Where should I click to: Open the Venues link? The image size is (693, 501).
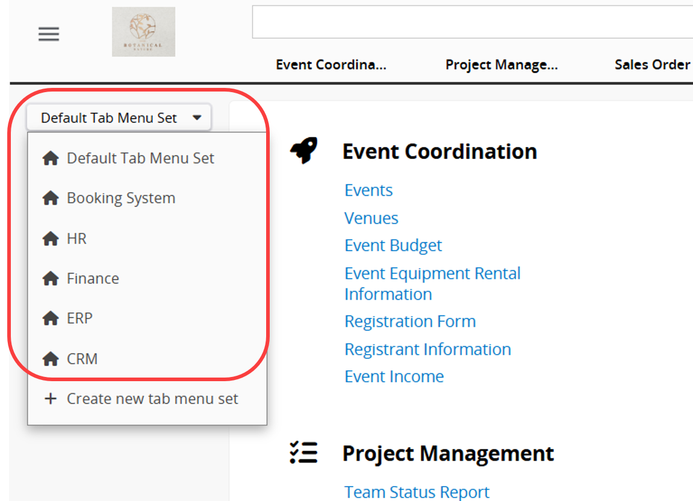371,218
